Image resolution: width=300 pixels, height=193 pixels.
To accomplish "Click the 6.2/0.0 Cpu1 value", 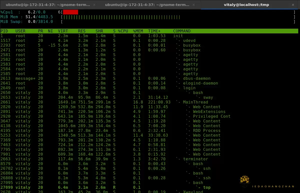I will (x=37, y=12).
